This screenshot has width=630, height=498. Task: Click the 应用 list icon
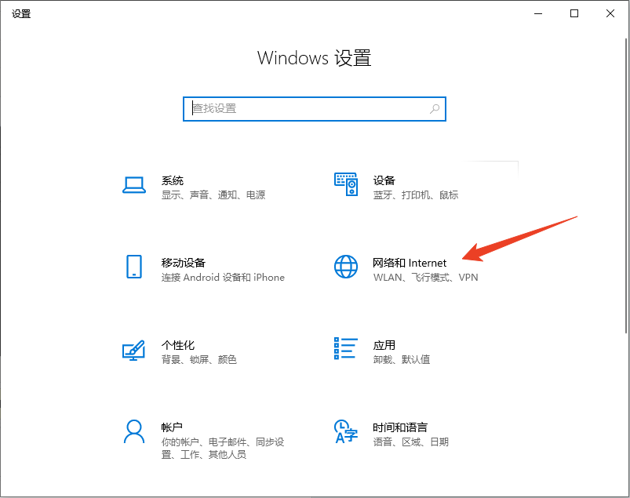tap(345, 350)
